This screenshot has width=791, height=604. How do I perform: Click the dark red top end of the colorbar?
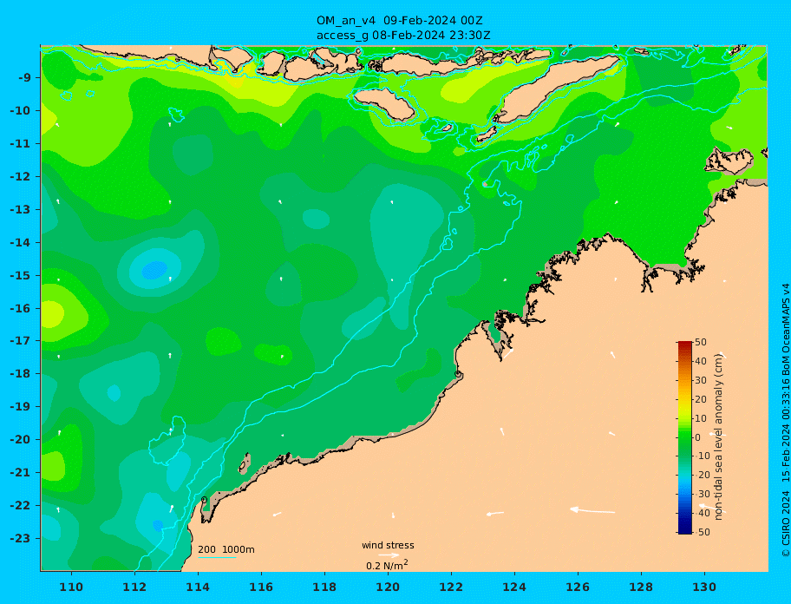tap(684, 345)
